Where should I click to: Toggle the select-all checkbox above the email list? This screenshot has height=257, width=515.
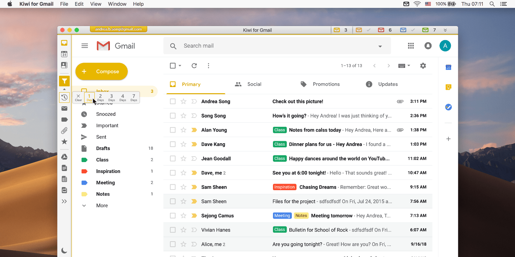[172, 65]
